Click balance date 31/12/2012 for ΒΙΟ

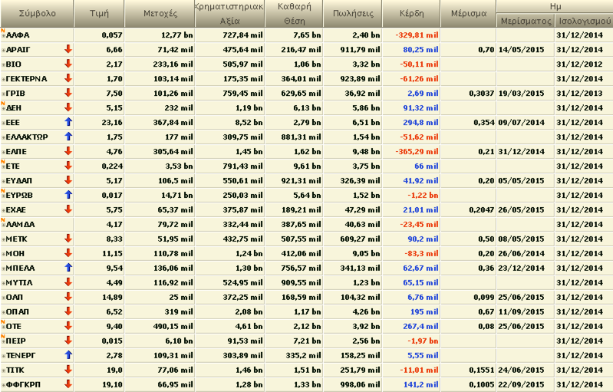coord(580,64)
